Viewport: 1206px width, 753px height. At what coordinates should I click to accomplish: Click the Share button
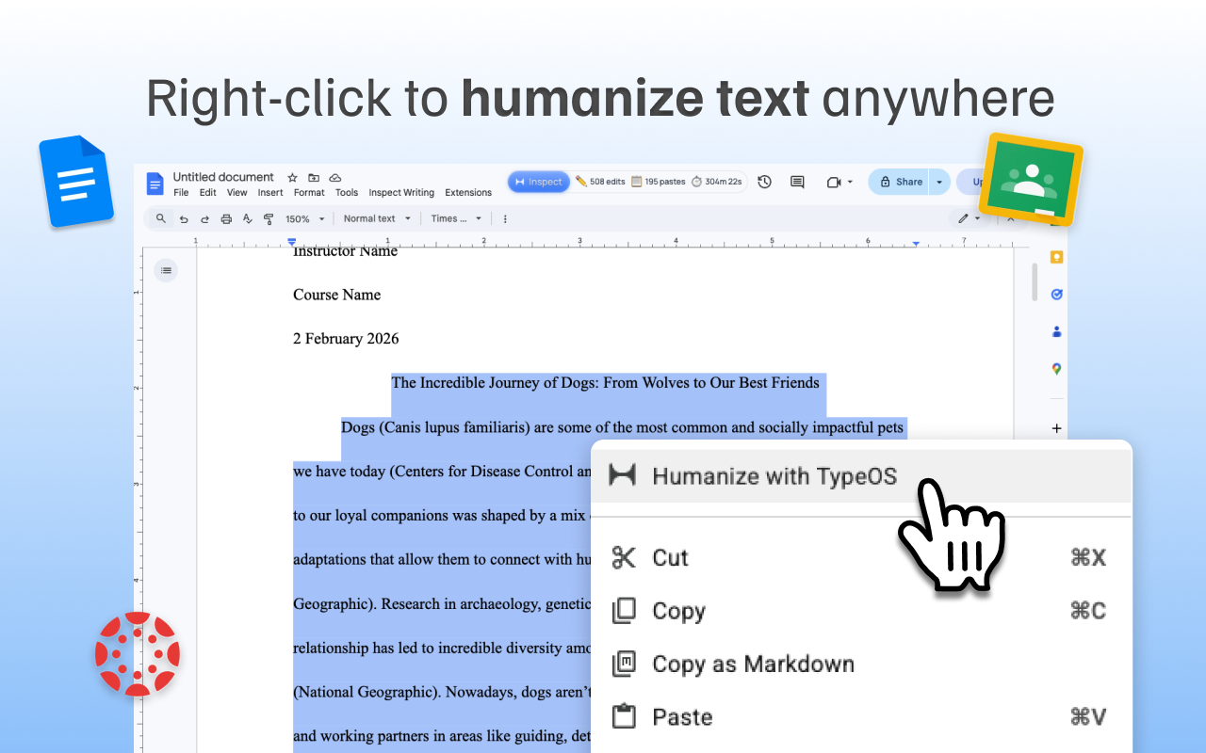899,182
